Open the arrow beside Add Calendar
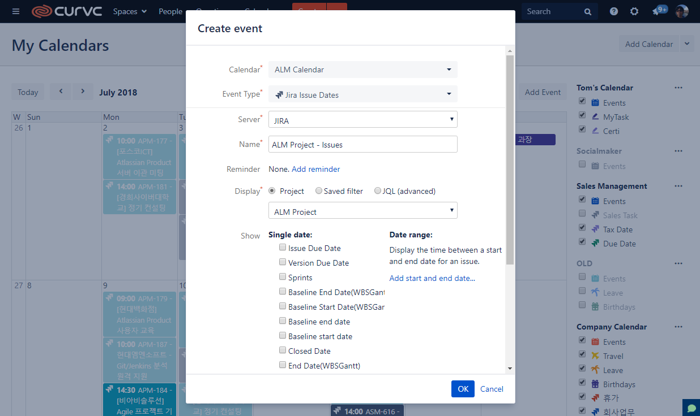Screen dimensions: 700x416 (687, 44)
